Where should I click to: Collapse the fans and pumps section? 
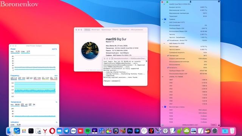163,107
